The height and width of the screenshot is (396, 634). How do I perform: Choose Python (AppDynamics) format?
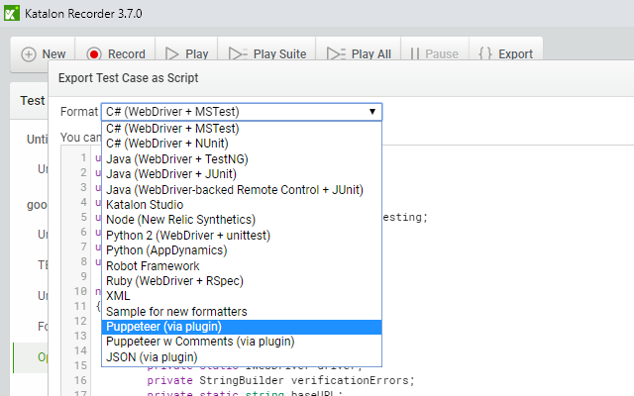point(242,250)
